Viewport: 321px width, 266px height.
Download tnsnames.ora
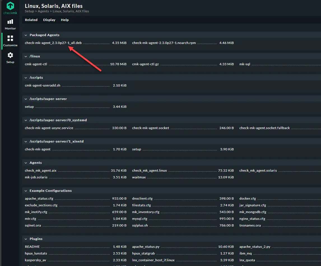point(250,225)
